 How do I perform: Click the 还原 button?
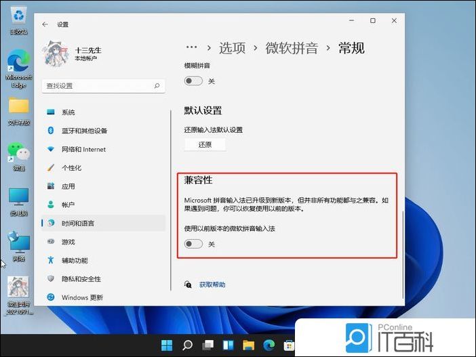(x=205, y=145)
